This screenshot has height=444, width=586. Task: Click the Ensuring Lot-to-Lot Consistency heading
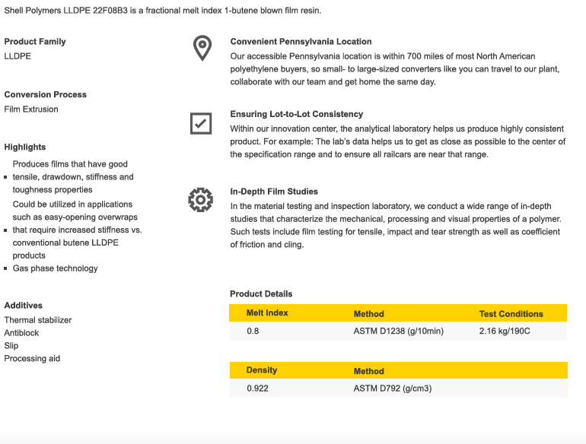point(297,115)
